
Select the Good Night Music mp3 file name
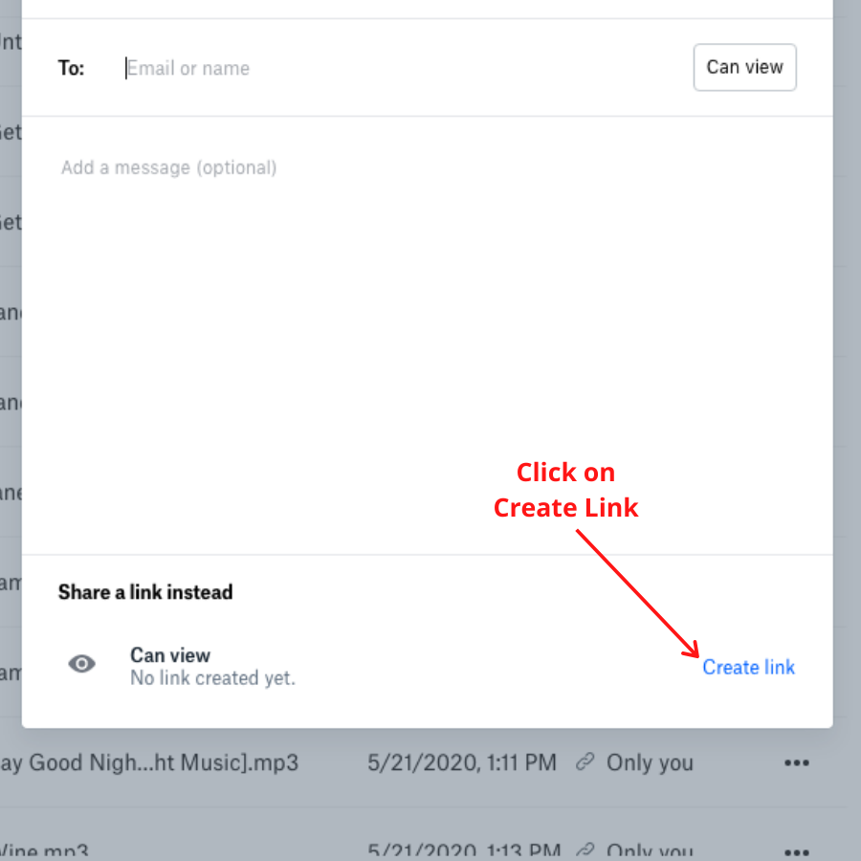pos(149,762)
